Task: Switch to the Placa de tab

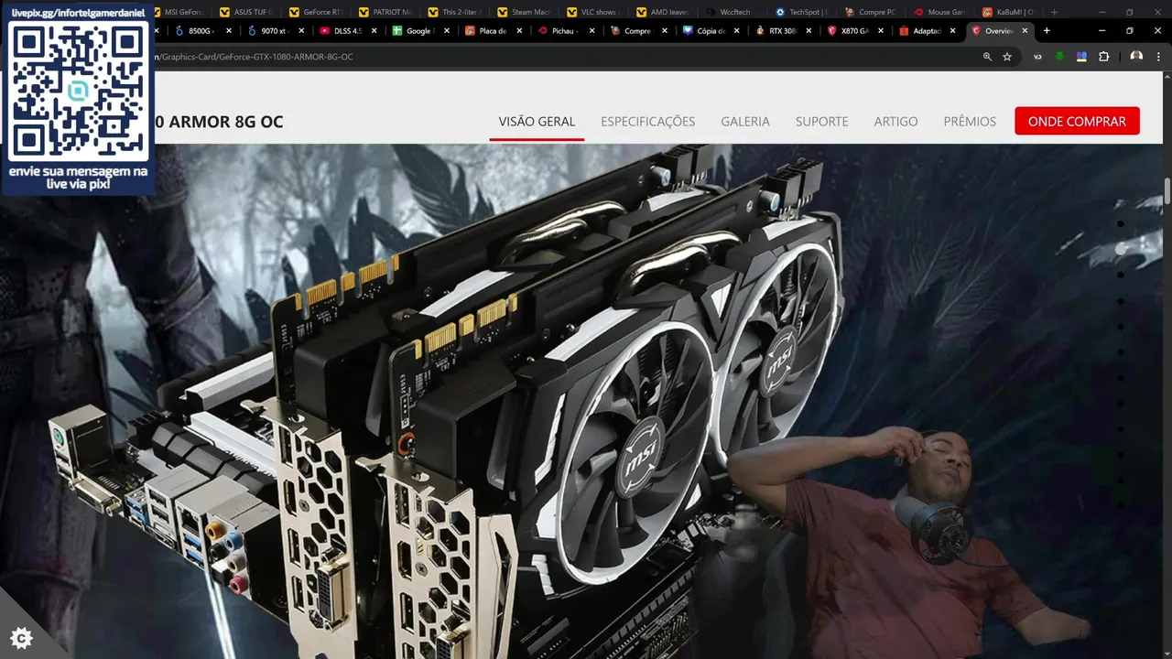Action: click(x=490, y=30)
